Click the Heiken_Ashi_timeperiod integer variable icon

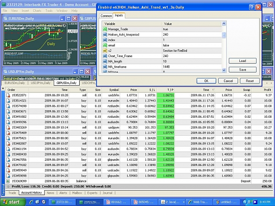105,35
